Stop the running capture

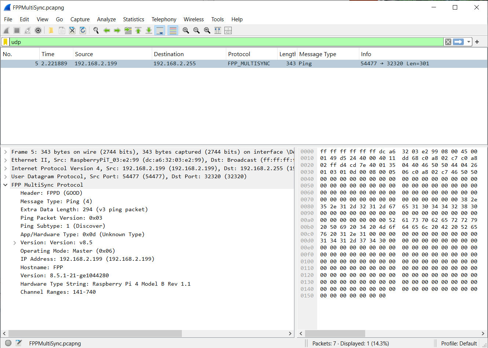tap(17, 30)
